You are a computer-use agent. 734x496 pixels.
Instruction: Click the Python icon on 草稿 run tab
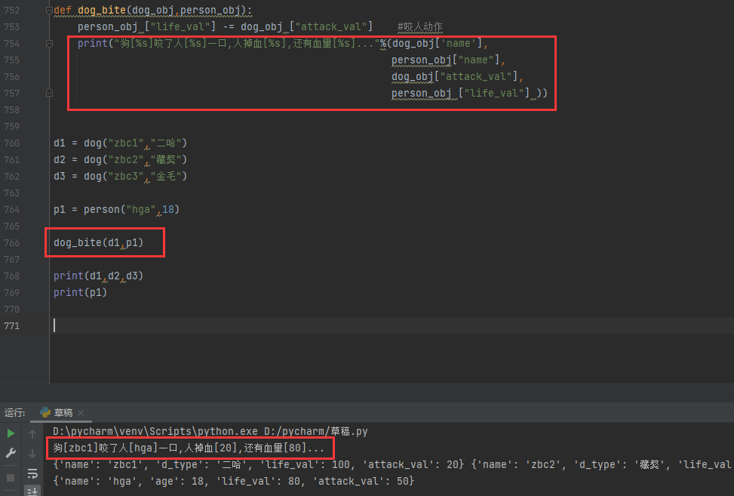45,412
